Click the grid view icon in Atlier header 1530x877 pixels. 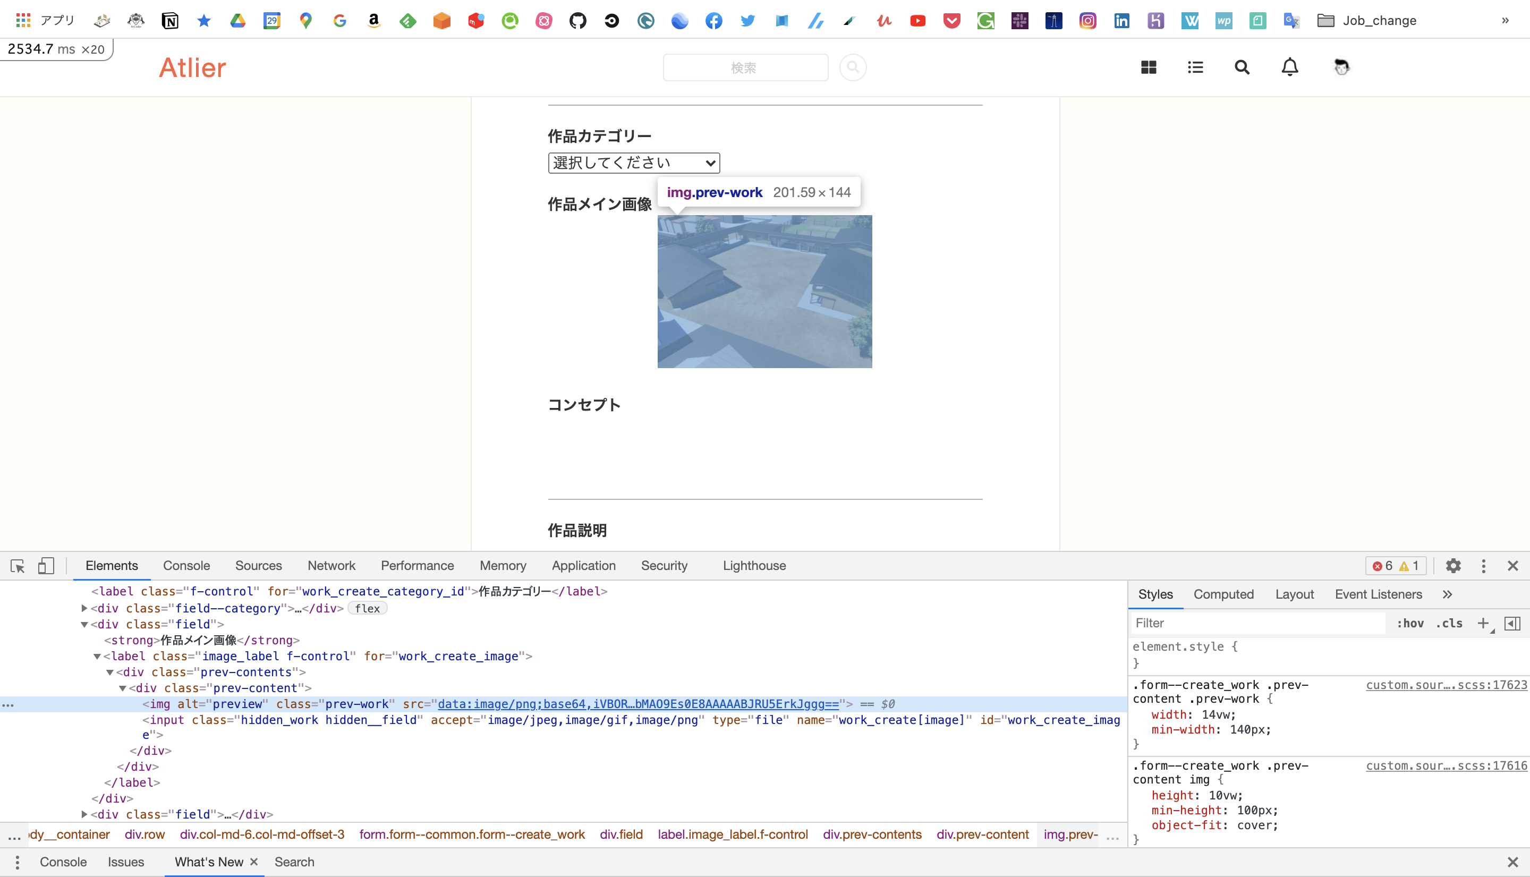pyautogui.click(x=1148, y=67)
